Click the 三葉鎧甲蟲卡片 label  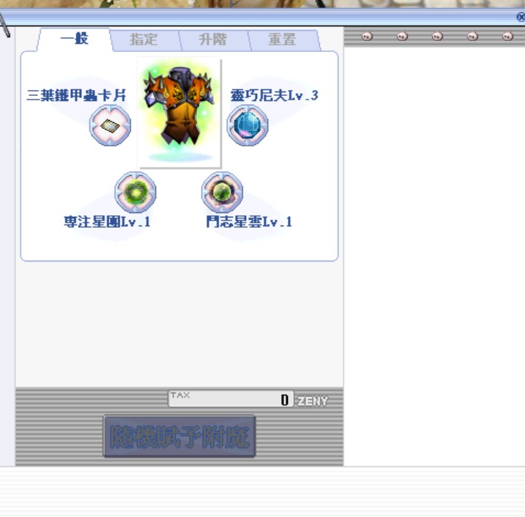[76, 95]
